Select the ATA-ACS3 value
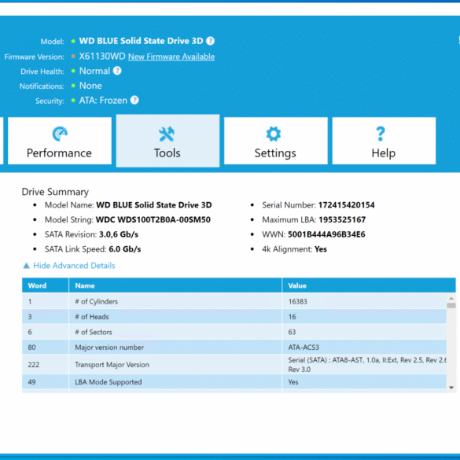The height and width of the screenshot is (460, 460). [x=304, y=348]
